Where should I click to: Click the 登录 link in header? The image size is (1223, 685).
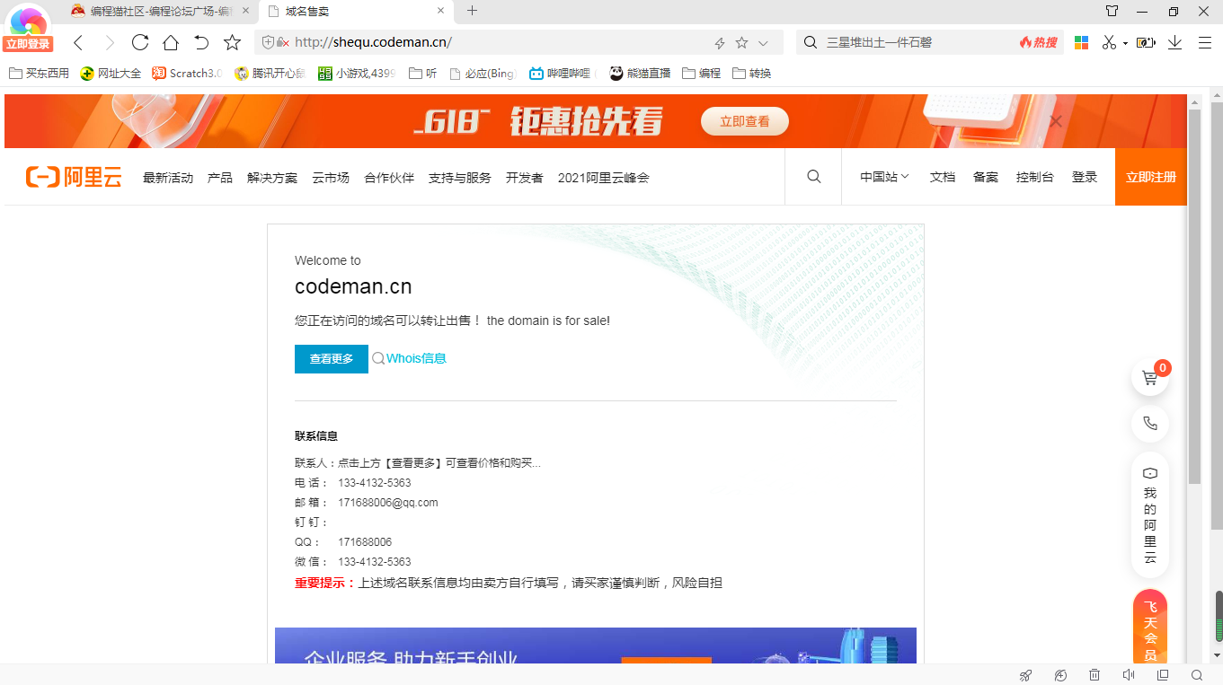[x=1085, y=177]
